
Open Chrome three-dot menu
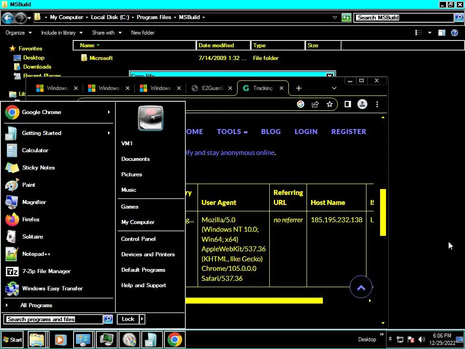click(377, 104)
